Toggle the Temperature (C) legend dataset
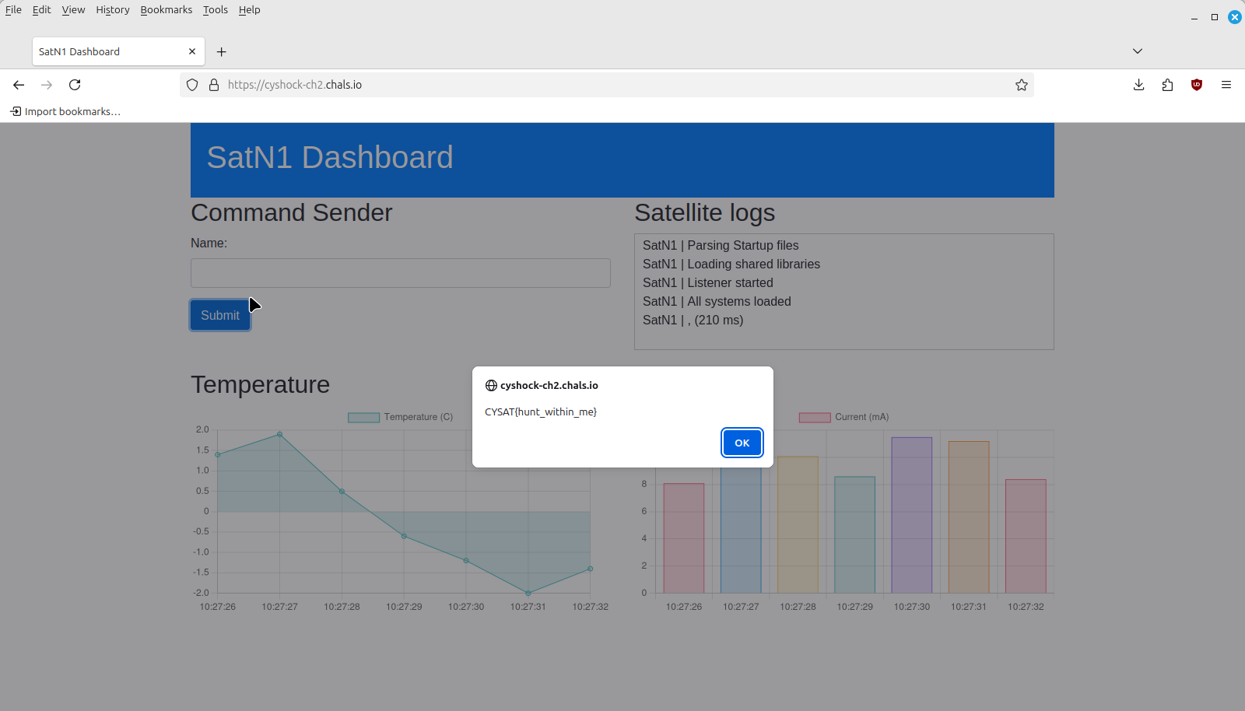Viewport: 1245px width, 711px height. 400,417
